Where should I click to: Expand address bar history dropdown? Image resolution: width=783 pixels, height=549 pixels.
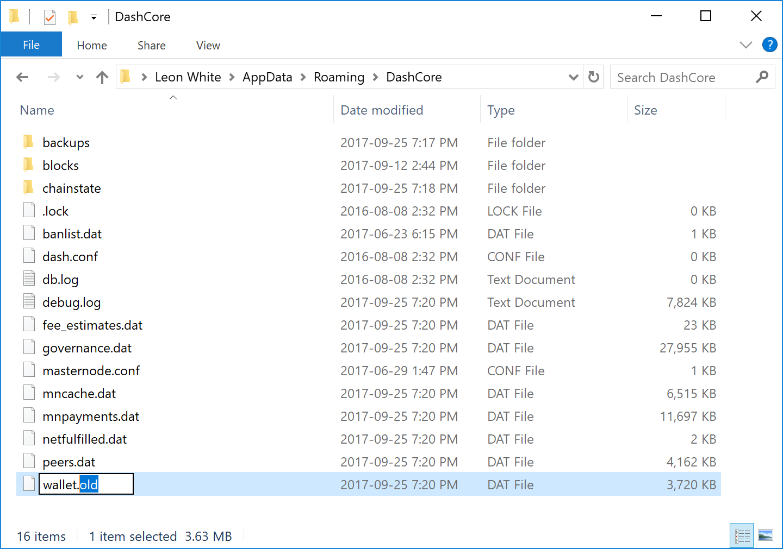click(573, 77)
